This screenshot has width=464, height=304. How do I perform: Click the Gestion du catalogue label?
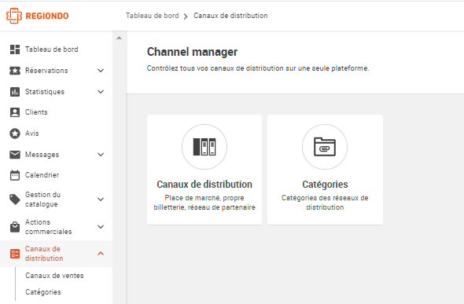[42, 200]
